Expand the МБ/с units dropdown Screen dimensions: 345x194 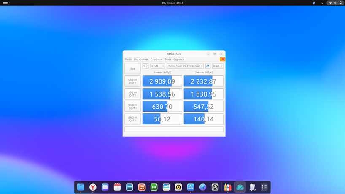(x=218, y=66)
